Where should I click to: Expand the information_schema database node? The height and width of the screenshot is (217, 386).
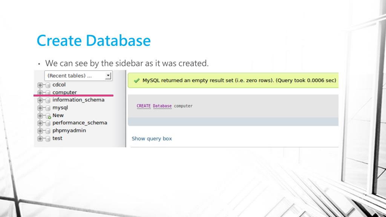point(40,100)
